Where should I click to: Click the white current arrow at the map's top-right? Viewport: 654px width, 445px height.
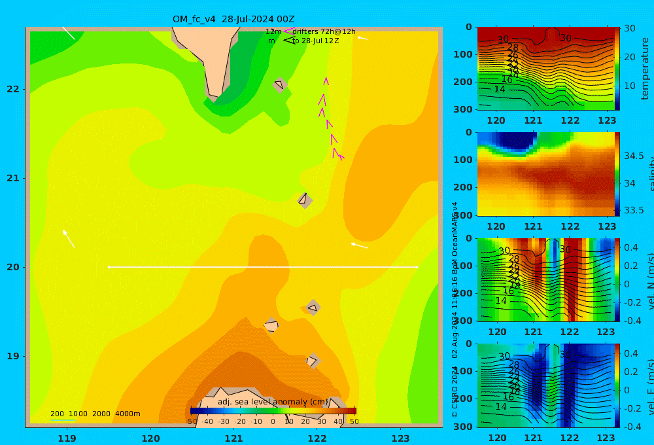tap(363, 38)
